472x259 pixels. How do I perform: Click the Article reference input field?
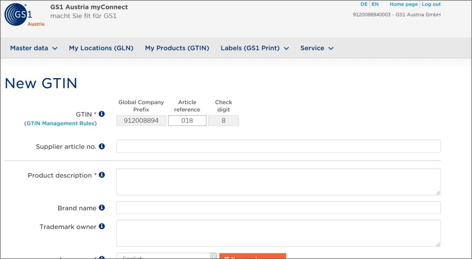click(187, 121)
